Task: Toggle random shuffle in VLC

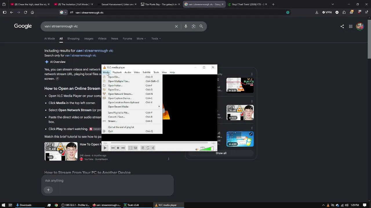Action: [153, 148]
